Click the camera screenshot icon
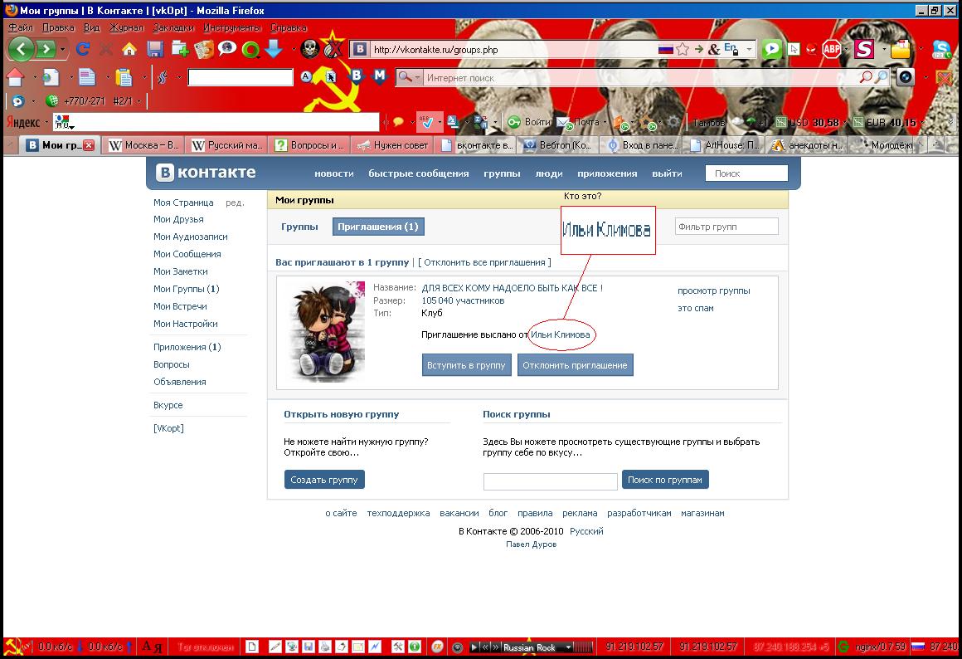This screenshot has height=659, width=962. tap(905, 76)
